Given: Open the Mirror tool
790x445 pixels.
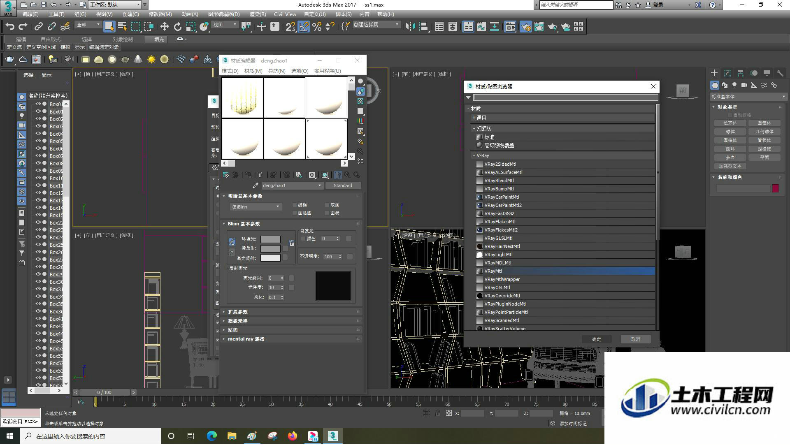Looking at the screenshot, I should click(410, 27).
